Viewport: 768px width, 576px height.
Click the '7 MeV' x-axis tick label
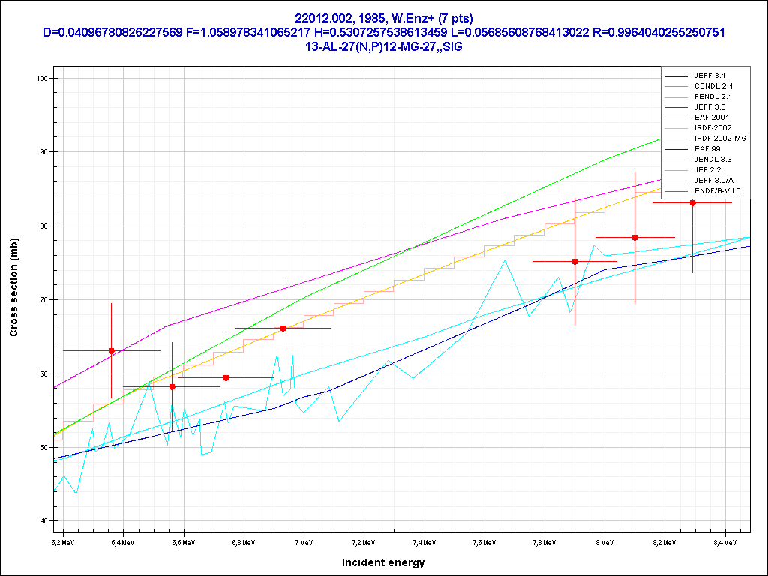303,541
